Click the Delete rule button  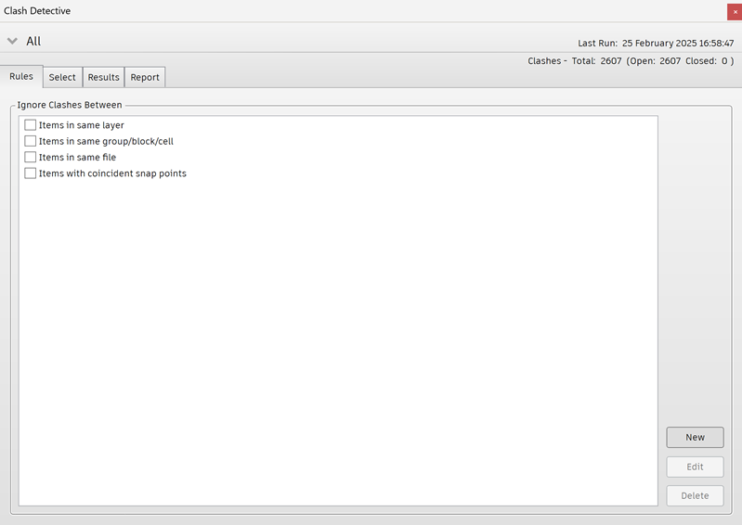(695, 495)
